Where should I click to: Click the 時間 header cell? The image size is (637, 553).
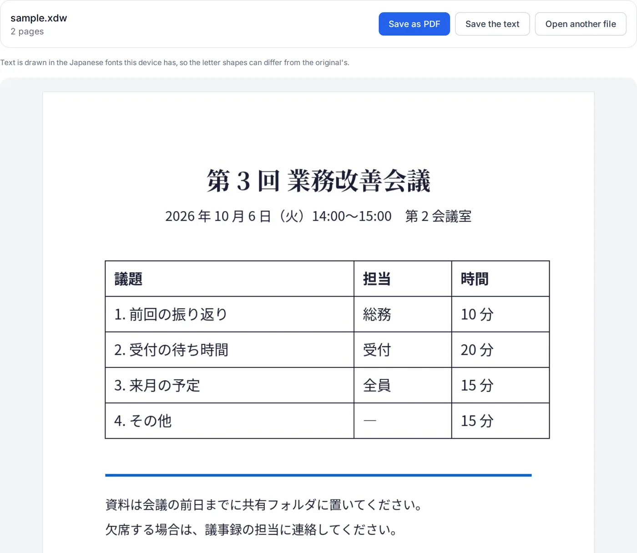pos(500,279)
